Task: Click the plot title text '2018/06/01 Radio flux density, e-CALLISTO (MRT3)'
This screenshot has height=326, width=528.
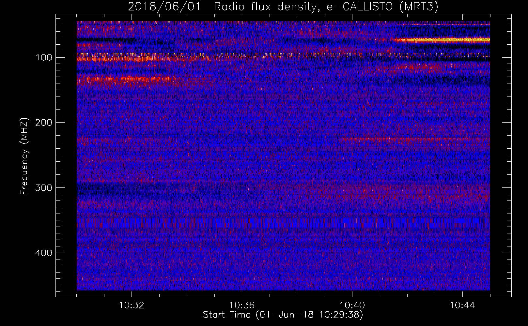Action: (283, 7)
